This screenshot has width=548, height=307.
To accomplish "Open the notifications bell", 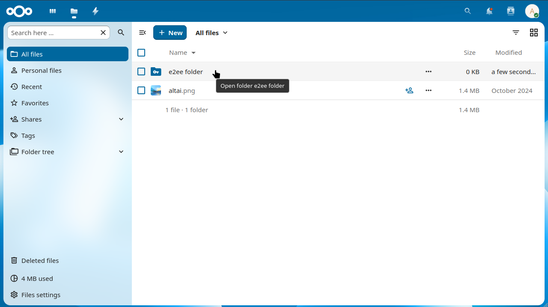I will point(489,11).
